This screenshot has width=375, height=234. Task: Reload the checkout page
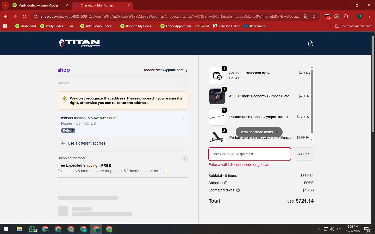[24, 16]
